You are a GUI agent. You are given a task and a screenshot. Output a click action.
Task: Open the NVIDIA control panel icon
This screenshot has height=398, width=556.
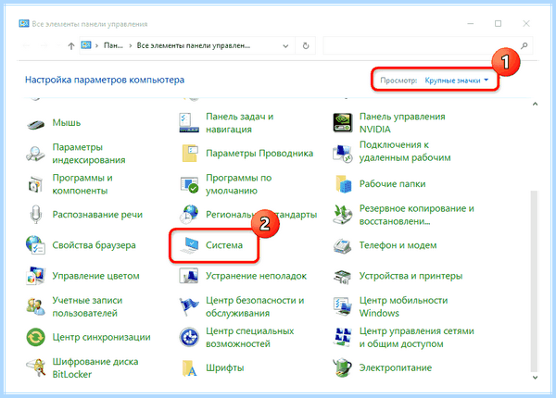tap(343, 123)
